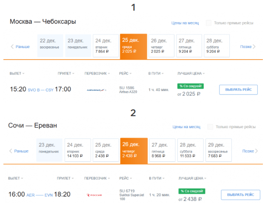Click ВЫБРАТЬ РЕЙС for flight SU 6719
Screen dimensions: 268x203
[x=240, y=194]
